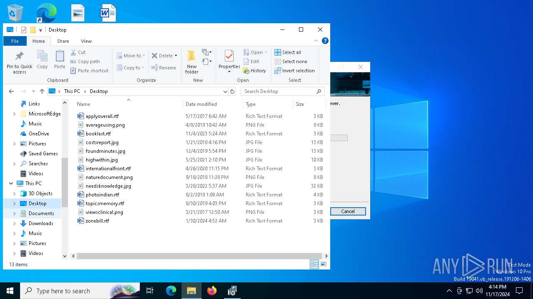Customize Quick Access Toolbar dropdown arrow

tap(40, 30)
